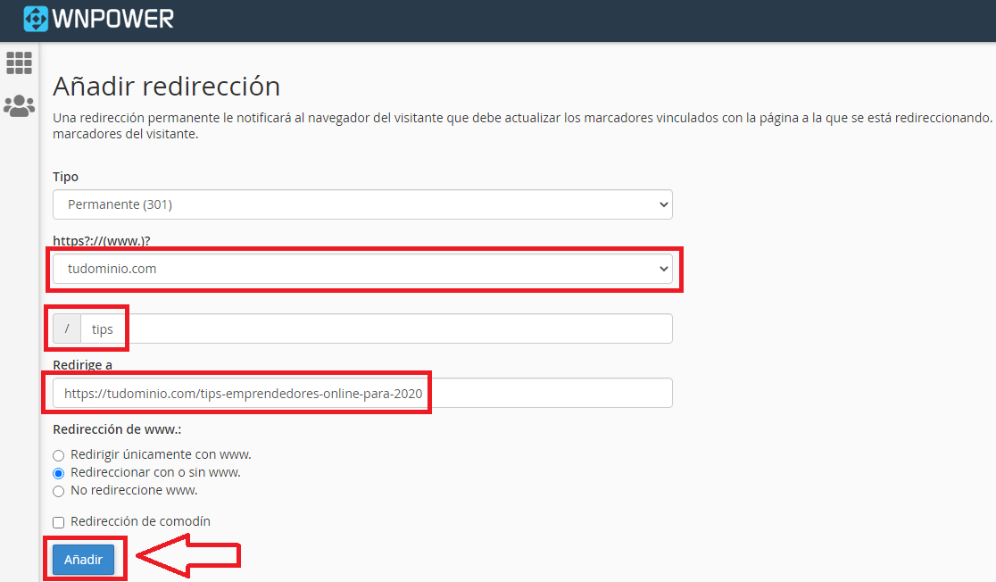The height and width of the screenshot is (582, 996).
Task: Open the domain dropdown showing tudominio.com
Action: pyautogui.click(x=362, y=268)
